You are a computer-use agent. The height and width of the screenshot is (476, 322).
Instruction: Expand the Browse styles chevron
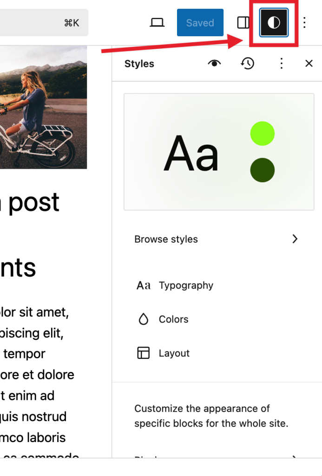tap(295, 239)
